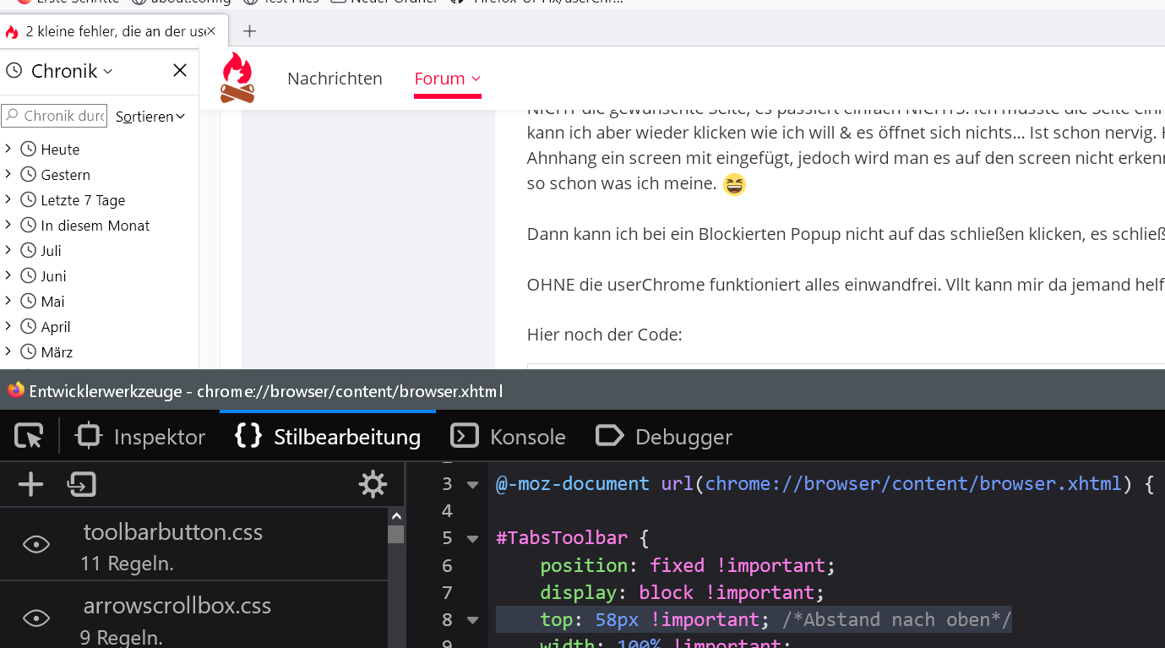
Task: Fold the #TabsToolbar rule at line 5
Action: (x=472, y=538)
